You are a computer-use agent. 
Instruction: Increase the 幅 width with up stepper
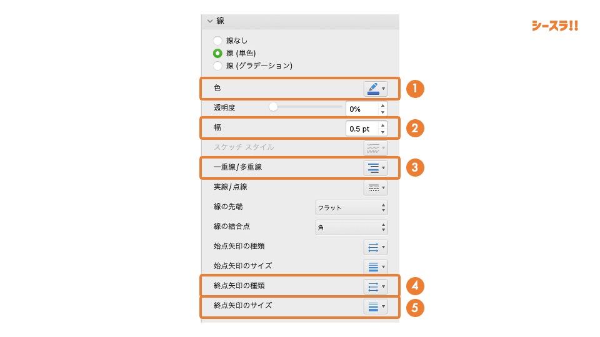pyautogui.click(x=382, y=125)
